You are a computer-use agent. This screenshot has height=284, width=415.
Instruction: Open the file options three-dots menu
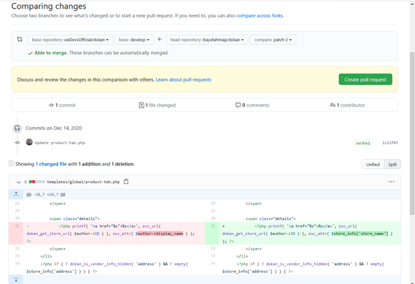(x=392, y=182)
